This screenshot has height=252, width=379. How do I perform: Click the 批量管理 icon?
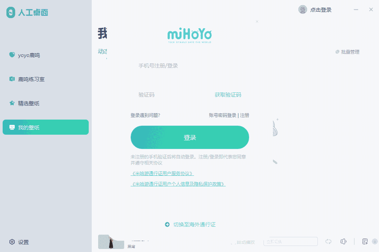(x=337, y=52)
